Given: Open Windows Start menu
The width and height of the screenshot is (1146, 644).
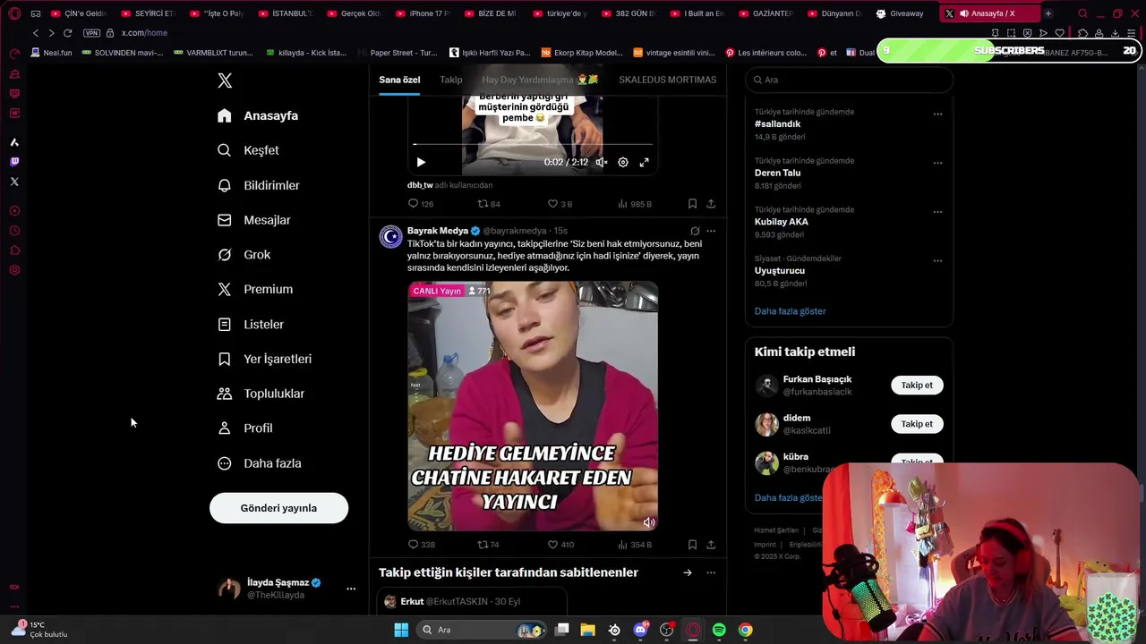Looking at the screenshot, I should click(x=401, y=630).
